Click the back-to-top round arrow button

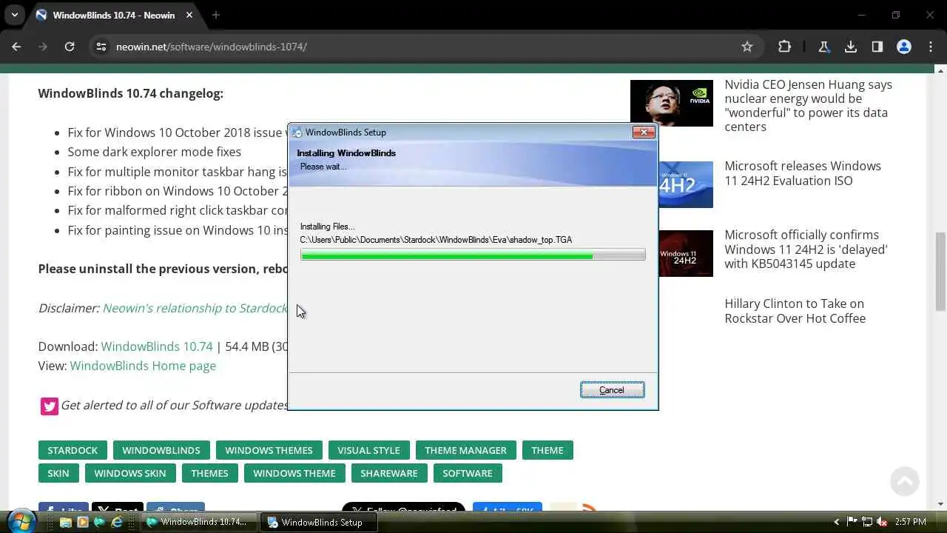(904, 481)
